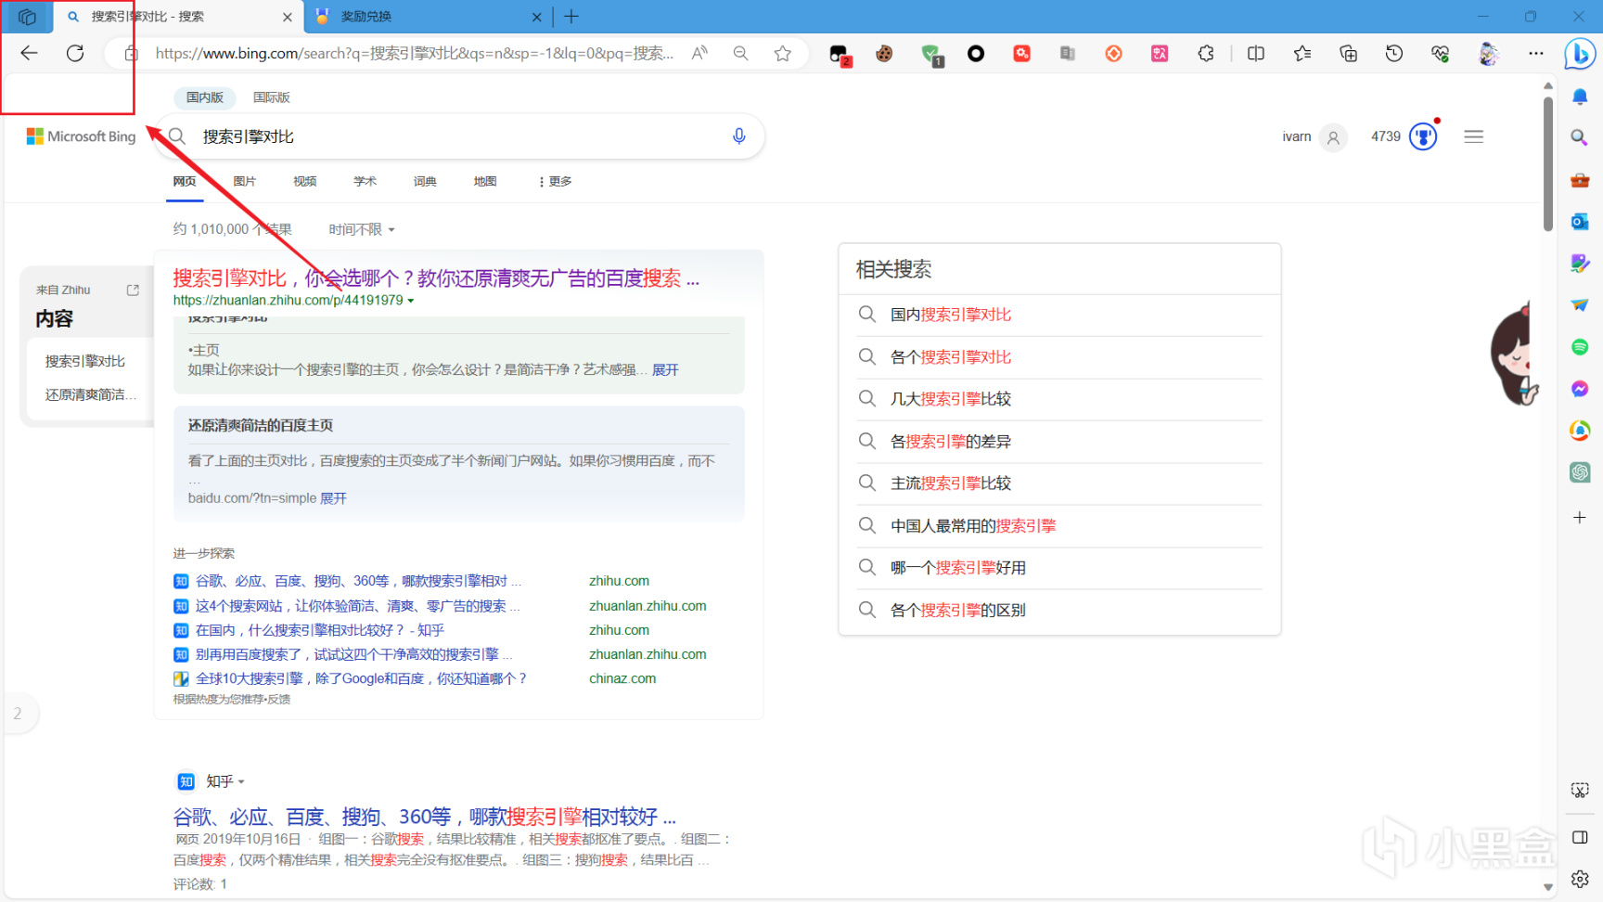Switch to 国际版 search mode
This screenshot has height=902, width=1603.
click(x=271, y=97)
